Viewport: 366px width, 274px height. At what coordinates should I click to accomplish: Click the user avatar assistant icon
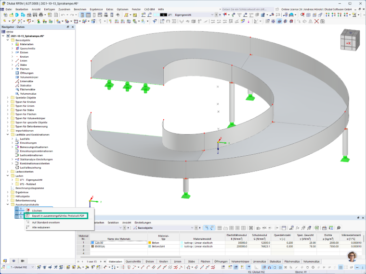pos(353,257)
